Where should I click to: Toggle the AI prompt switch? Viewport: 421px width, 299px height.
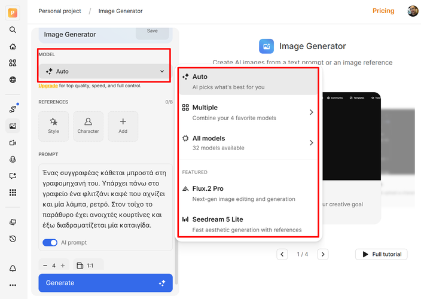pos(50,243)
